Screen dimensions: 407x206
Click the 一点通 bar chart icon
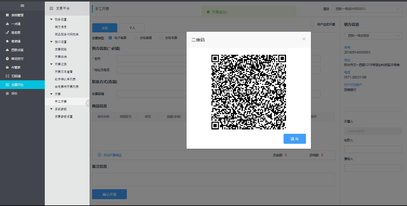(7, 24)
